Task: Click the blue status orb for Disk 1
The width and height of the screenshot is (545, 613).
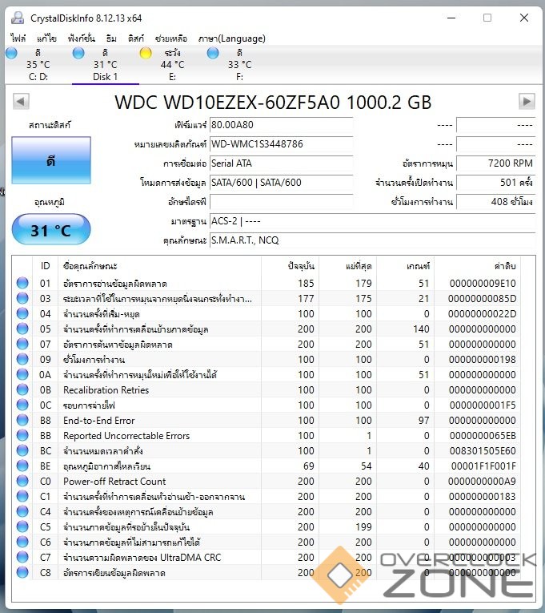Action: click(78, 53)
